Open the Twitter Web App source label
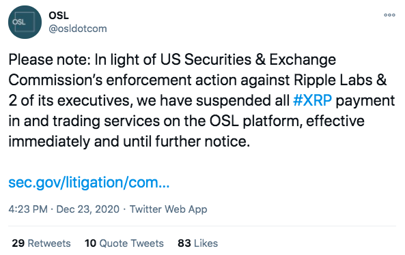The height and width of the screenshot is (255, 405). (x=169, y=209)
